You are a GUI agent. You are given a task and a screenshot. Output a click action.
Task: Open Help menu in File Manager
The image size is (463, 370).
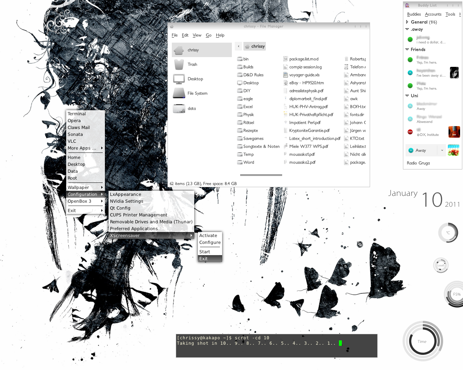pos(220,35)
